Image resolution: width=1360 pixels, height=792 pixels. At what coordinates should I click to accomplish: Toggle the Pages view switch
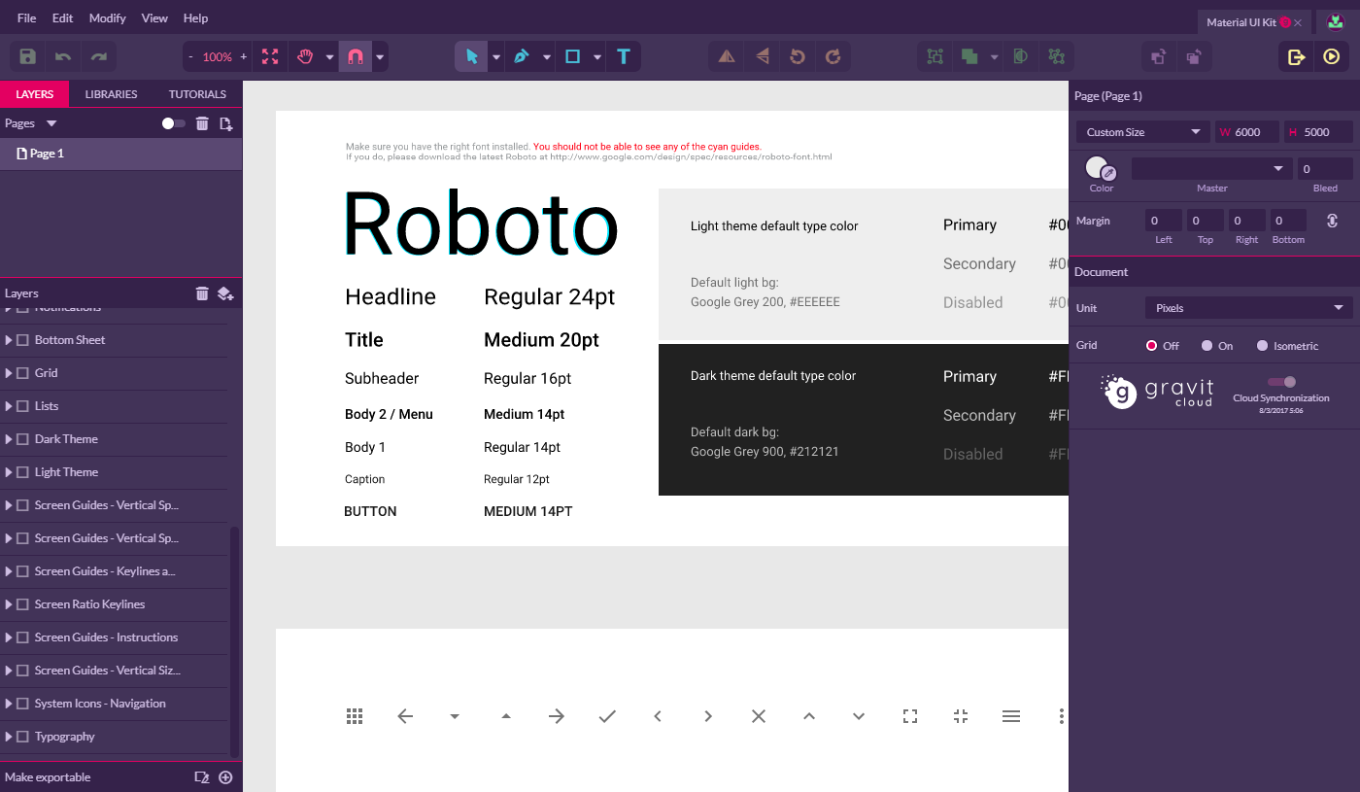174,123
